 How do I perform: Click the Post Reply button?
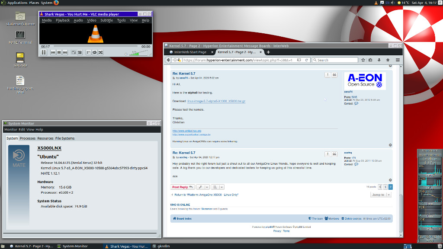coord(183,187)
